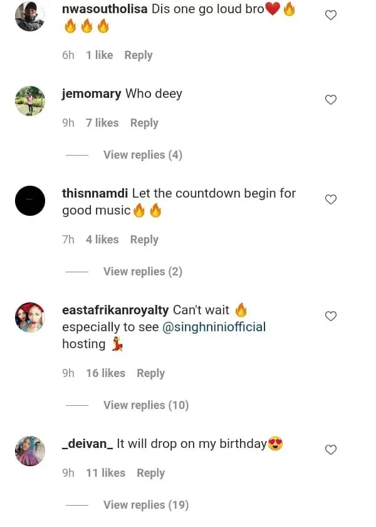View the 16 likes on eastafrikanroyalty's comment

point(105,373)
